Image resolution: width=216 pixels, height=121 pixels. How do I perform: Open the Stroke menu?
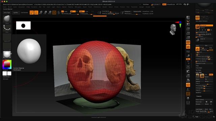116,7
